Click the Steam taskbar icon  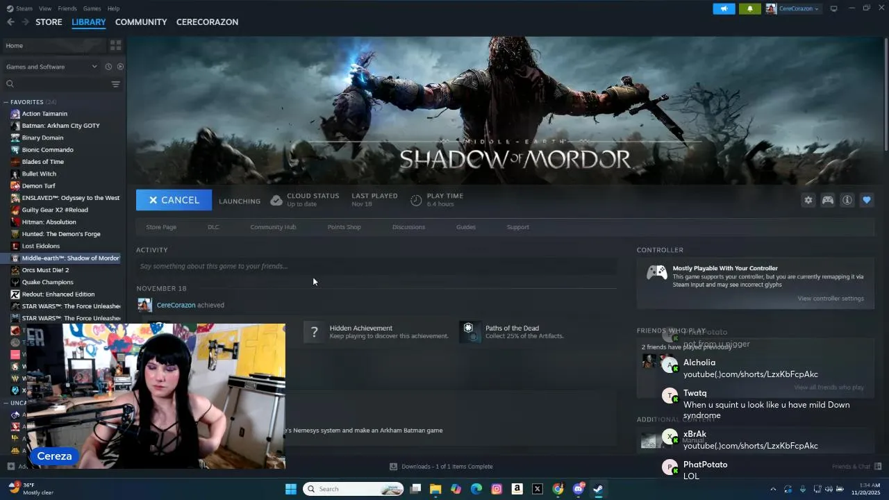pyautogui.click(x=598, y=489)
